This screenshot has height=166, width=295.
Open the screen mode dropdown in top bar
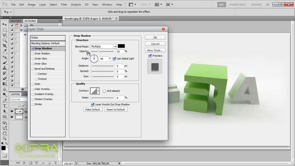[x=170, y=4]
